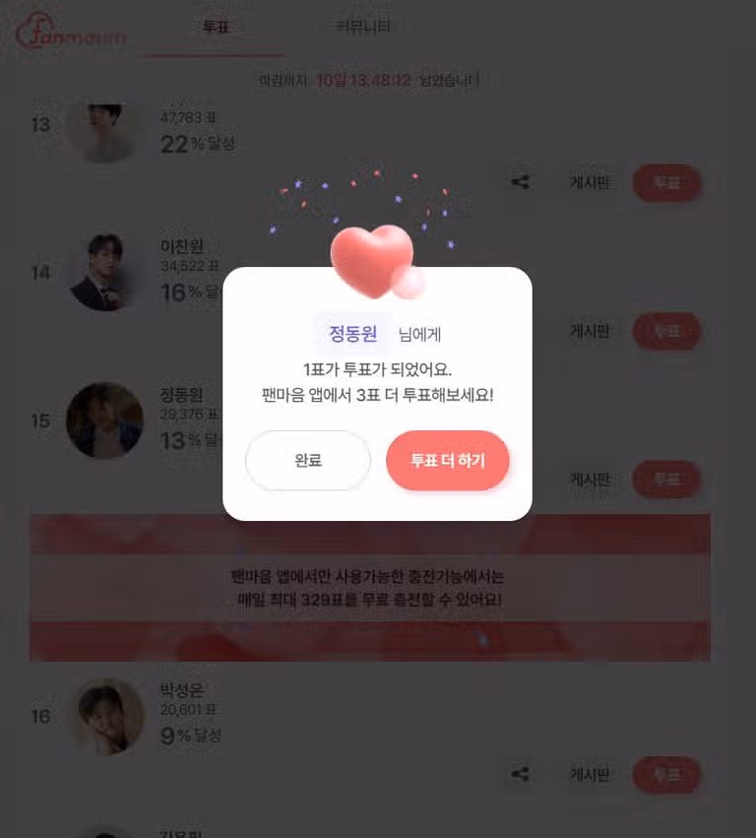Viewport: 756px width, 838px height.
Task: Click the 완료 button in the dialog
Action: point(308,460)
